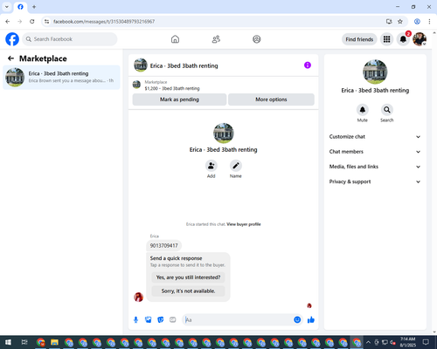This screenshot has width=437, height=349.
Task: Send 'Sorry, it's not available.' response
Action: (x=188, y=291)
